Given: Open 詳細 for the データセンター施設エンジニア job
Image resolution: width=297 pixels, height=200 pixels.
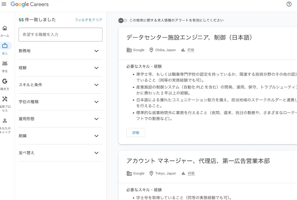Looking at the screenshot, I should click(136, 132).
